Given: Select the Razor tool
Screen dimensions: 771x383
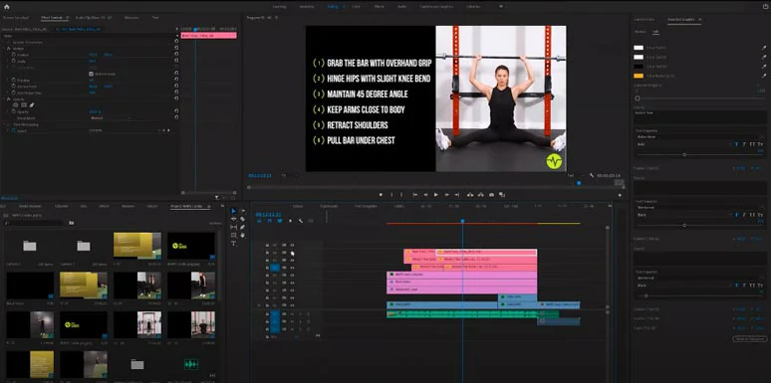Looking at the screenshot, I should pos(242,219).
